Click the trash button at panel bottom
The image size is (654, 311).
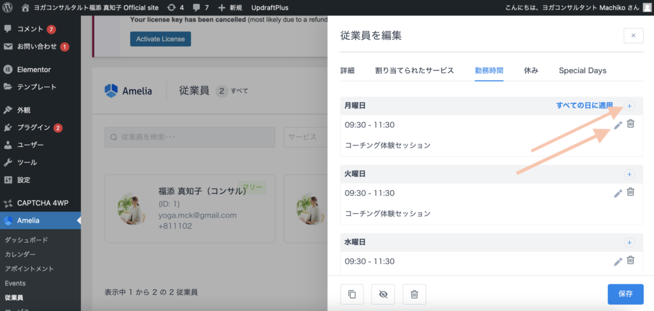(414, 294)
